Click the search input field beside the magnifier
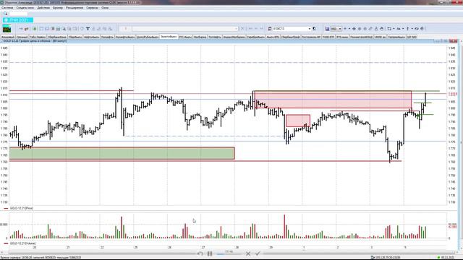Screen dimensions: 463x260 18,14
